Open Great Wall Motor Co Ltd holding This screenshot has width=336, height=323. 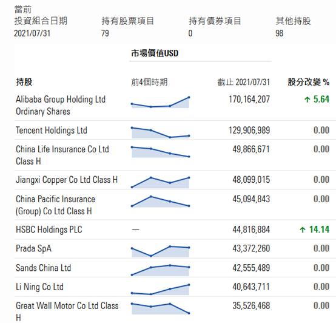pos(67,311)
